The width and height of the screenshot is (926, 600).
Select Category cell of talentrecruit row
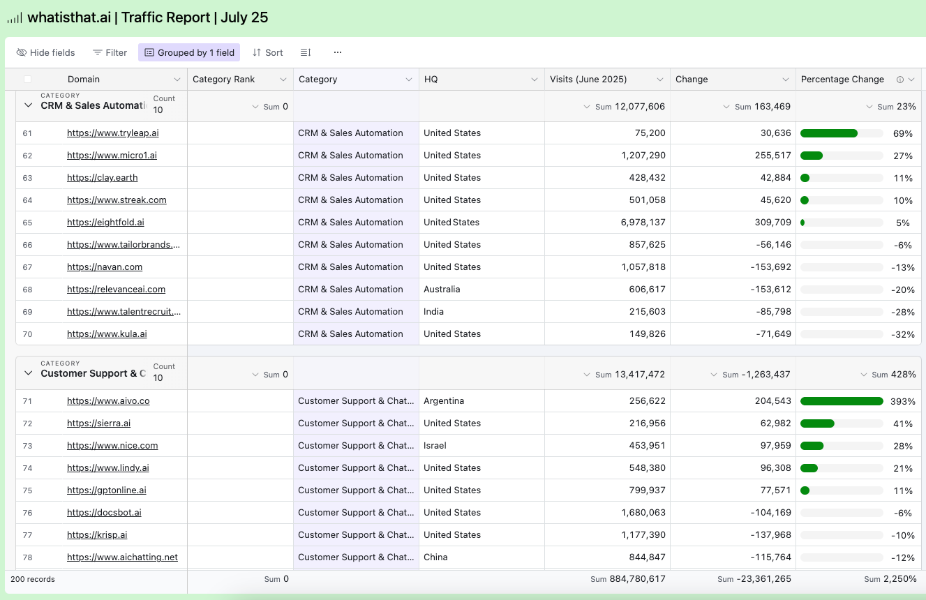click(x=356, y=312)
